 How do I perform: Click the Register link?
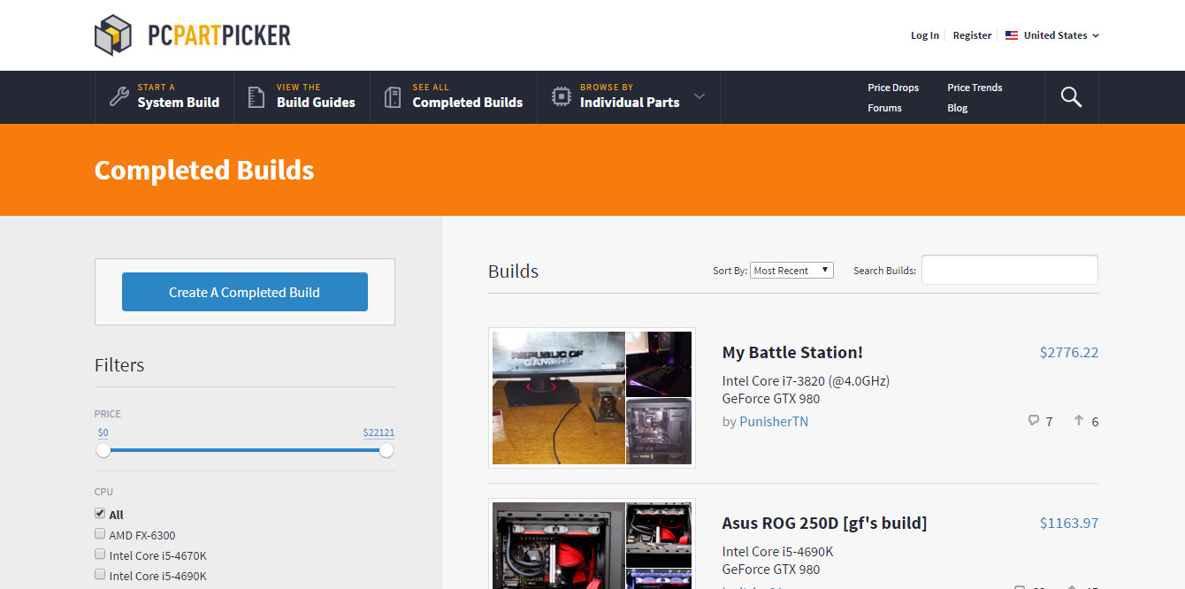(x=972, y=35)
